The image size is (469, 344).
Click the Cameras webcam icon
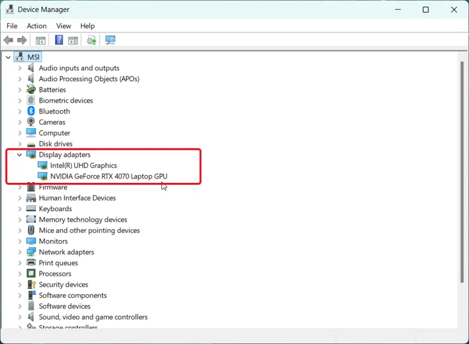click(x=31, y=121)
